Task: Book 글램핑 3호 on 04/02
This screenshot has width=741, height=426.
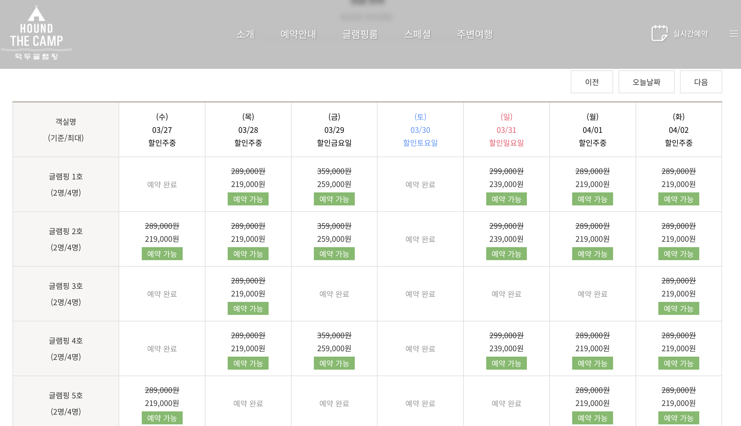Action: pos(678,308)
